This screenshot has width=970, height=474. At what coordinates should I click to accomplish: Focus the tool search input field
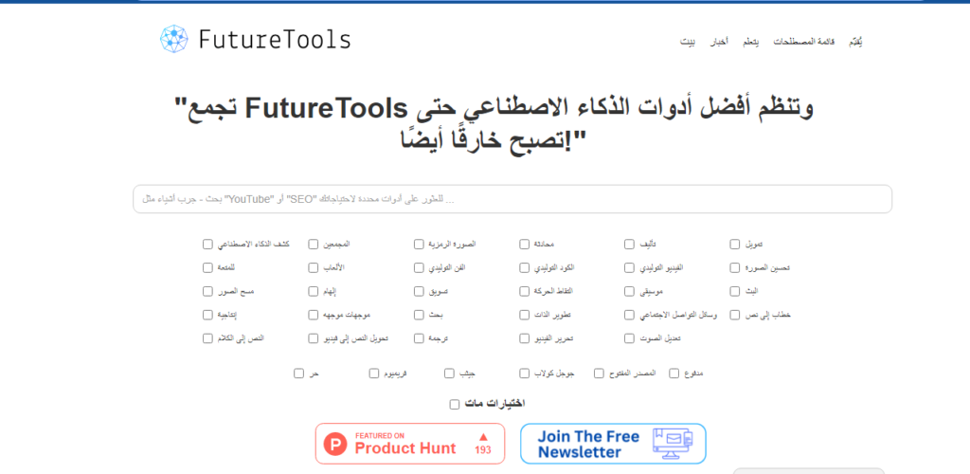click(x=512, y=199)
